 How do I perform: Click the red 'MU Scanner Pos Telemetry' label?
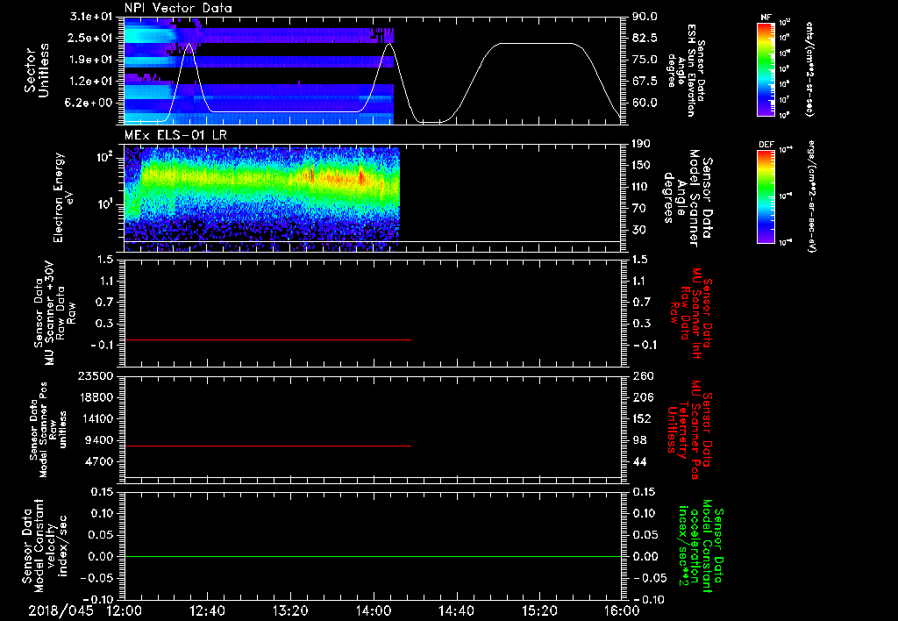point(690,430)
